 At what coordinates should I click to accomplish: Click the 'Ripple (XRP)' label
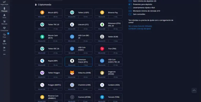click(x=53, y=61)
